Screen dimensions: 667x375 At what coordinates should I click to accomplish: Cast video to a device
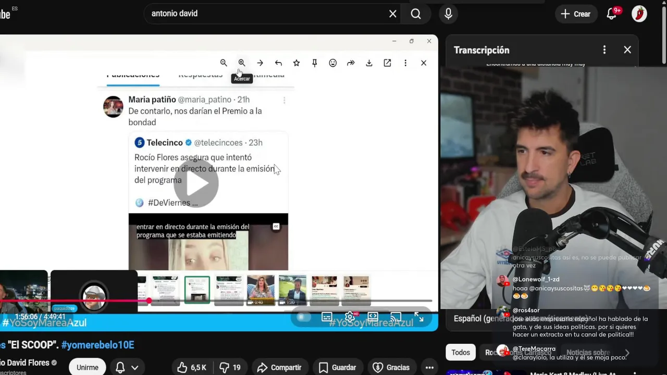click(x=396, y=317)
